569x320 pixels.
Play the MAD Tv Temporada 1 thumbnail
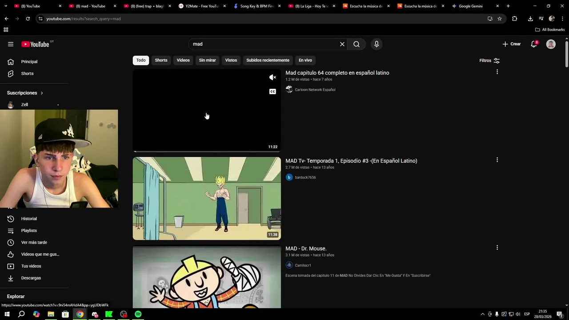207,198
